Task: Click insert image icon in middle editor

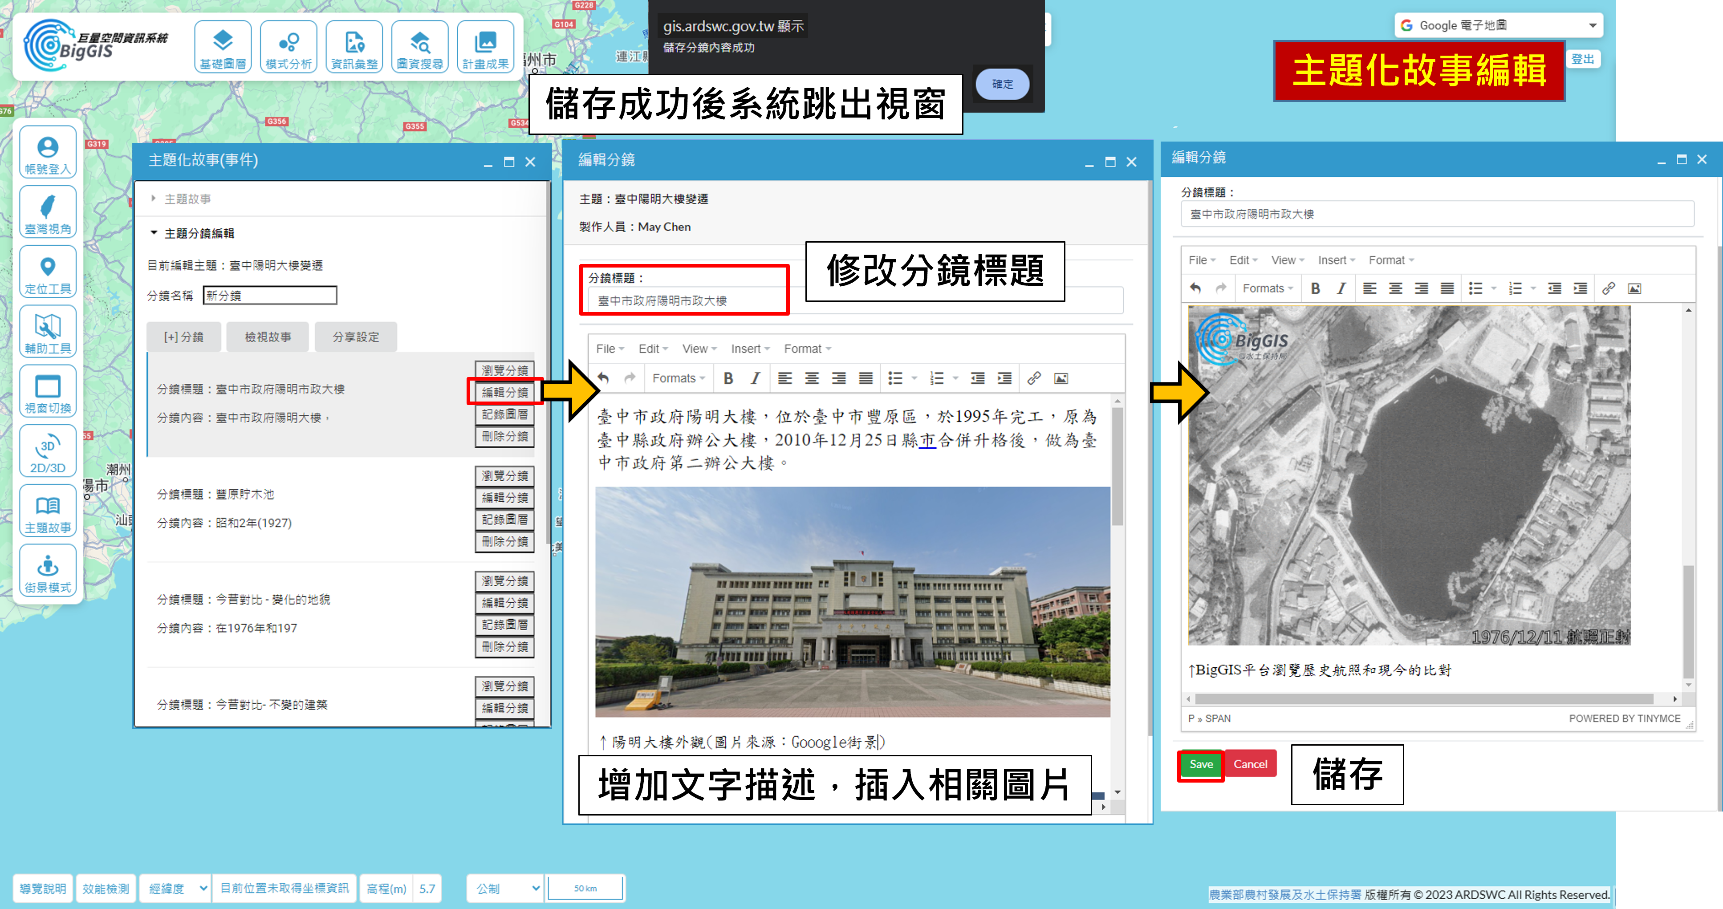Action: coord(1061,378)
